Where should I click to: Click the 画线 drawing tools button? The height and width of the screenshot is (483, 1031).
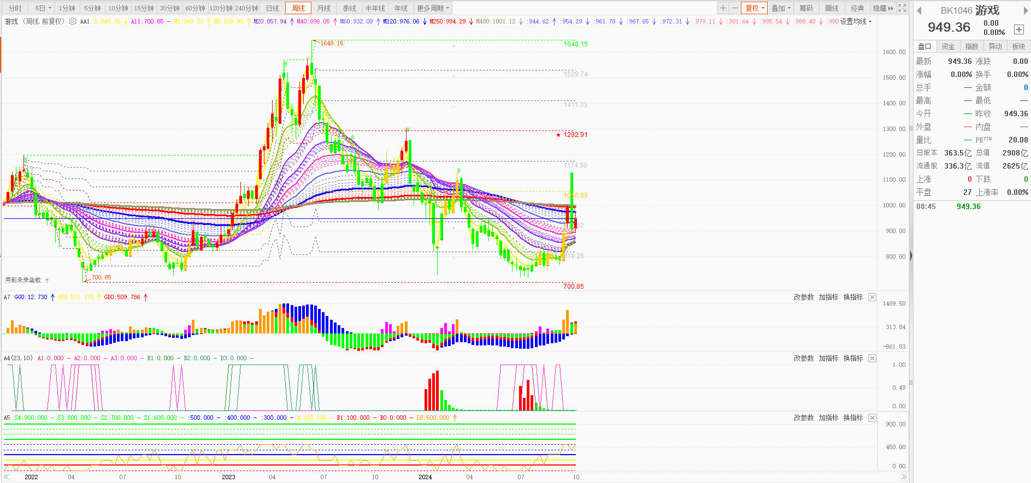tap(832, 8)
